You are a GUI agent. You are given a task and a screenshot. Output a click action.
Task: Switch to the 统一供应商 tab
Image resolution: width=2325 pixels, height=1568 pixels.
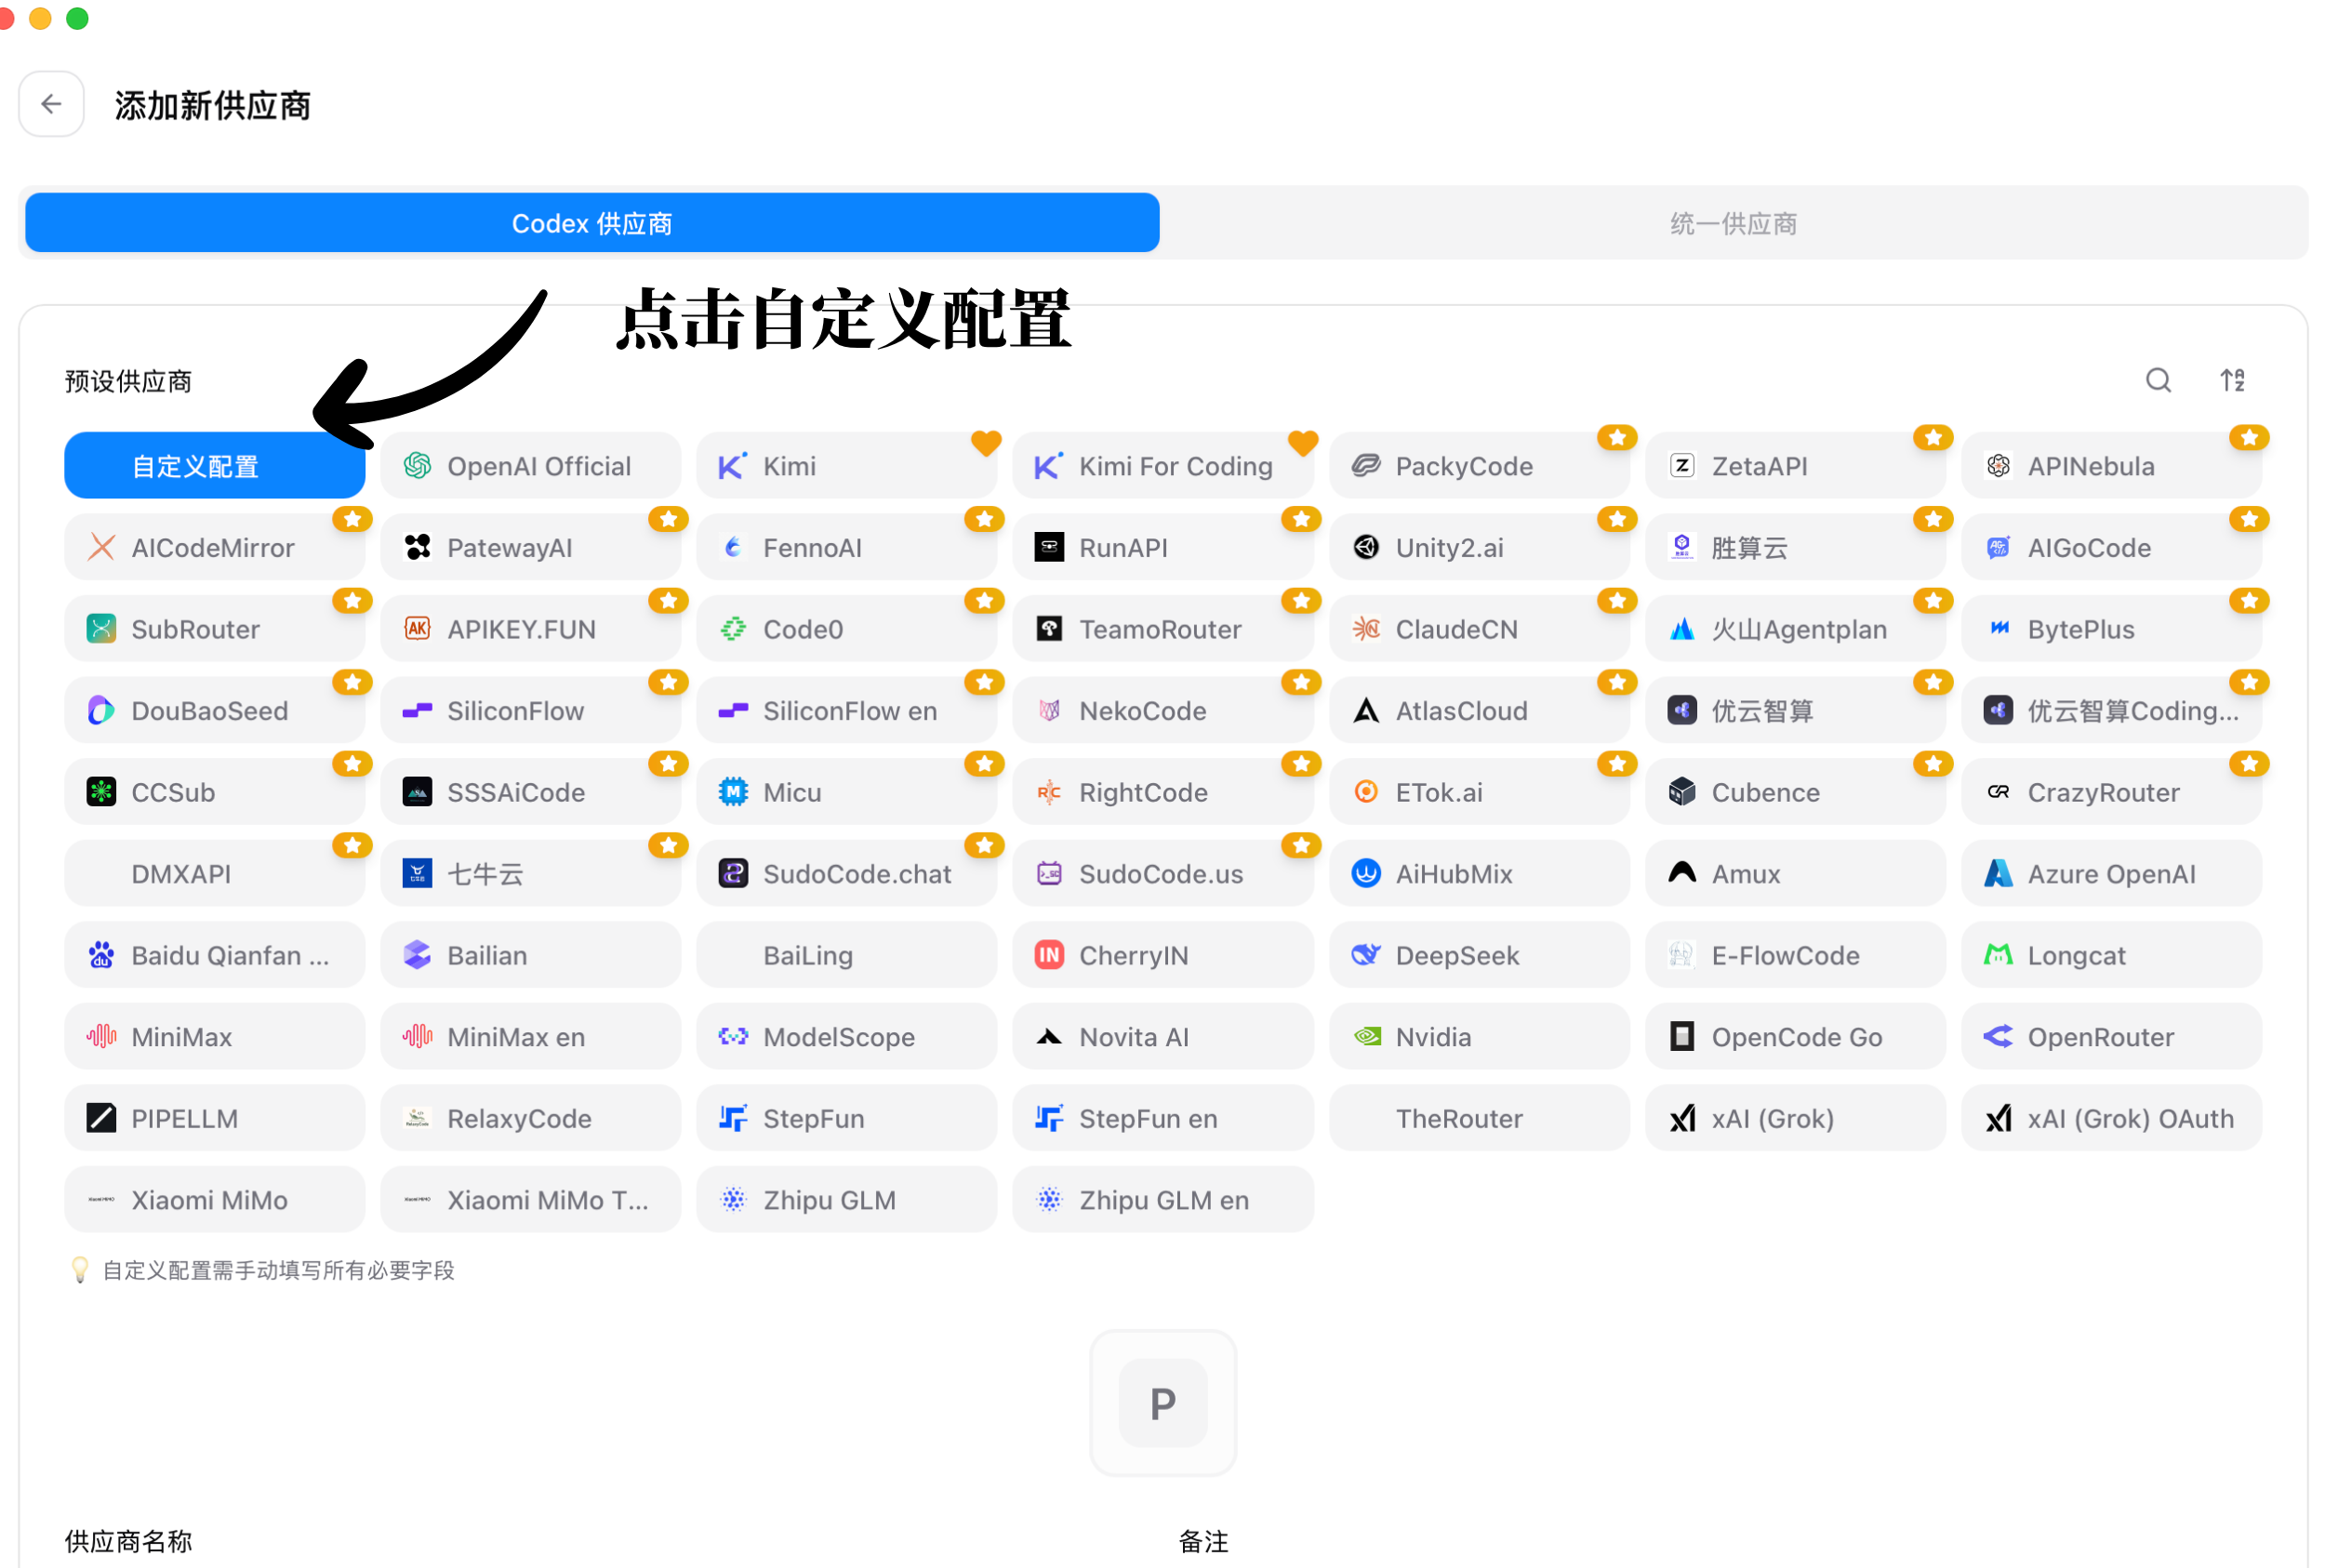tap(1733, 223)
